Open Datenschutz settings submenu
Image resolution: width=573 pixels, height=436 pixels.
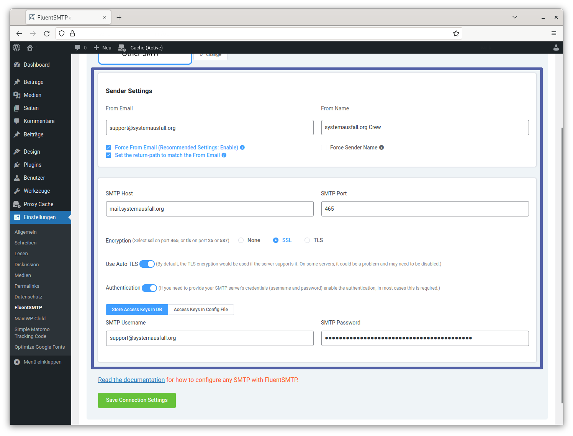click(x=28, y=297)
